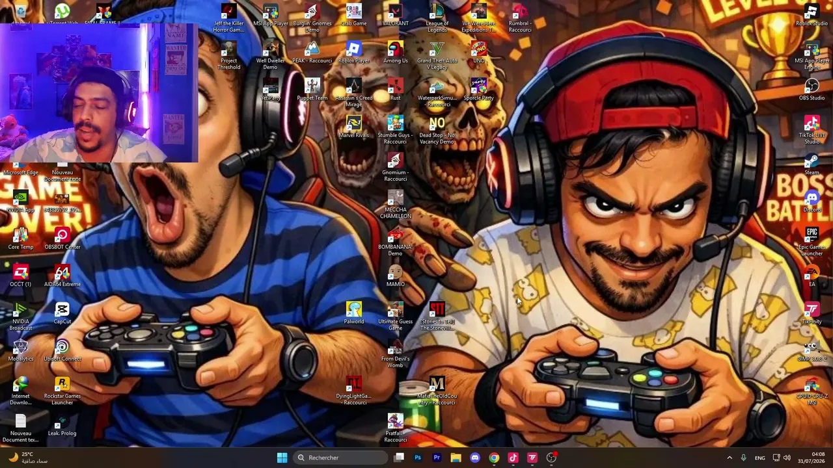Open the Pratfall - Raccourci shortcut
Image resolution: width=833 pixels, height=468 pixels.
(395, 429)
